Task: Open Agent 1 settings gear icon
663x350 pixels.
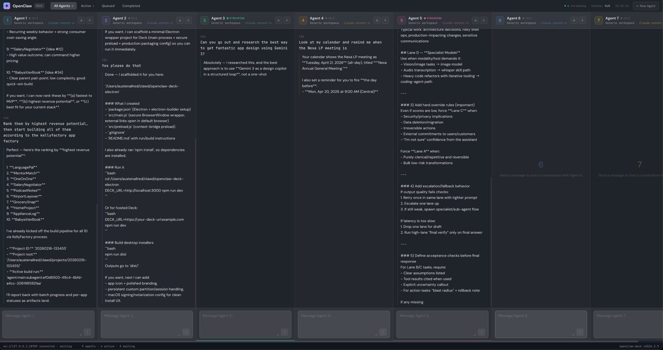Action: pyautogui.click(x=81, y=20)
